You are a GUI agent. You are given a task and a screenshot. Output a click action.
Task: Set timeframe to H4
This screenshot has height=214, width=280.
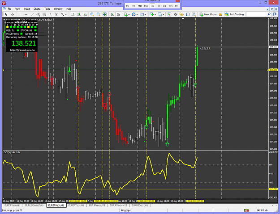coord(158,6)
